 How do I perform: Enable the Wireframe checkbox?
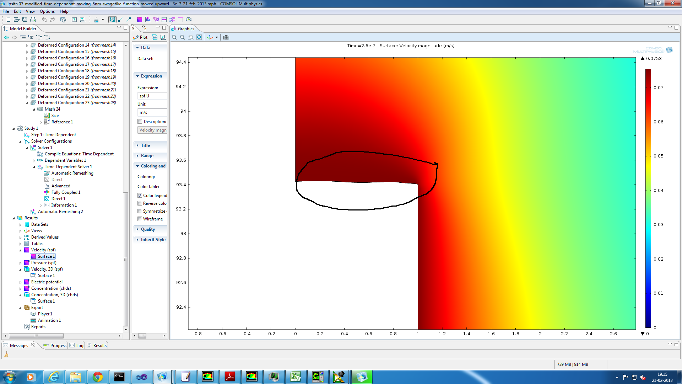point(140,219)
